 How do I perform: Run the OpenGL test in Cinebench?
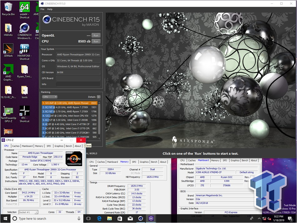96,36
